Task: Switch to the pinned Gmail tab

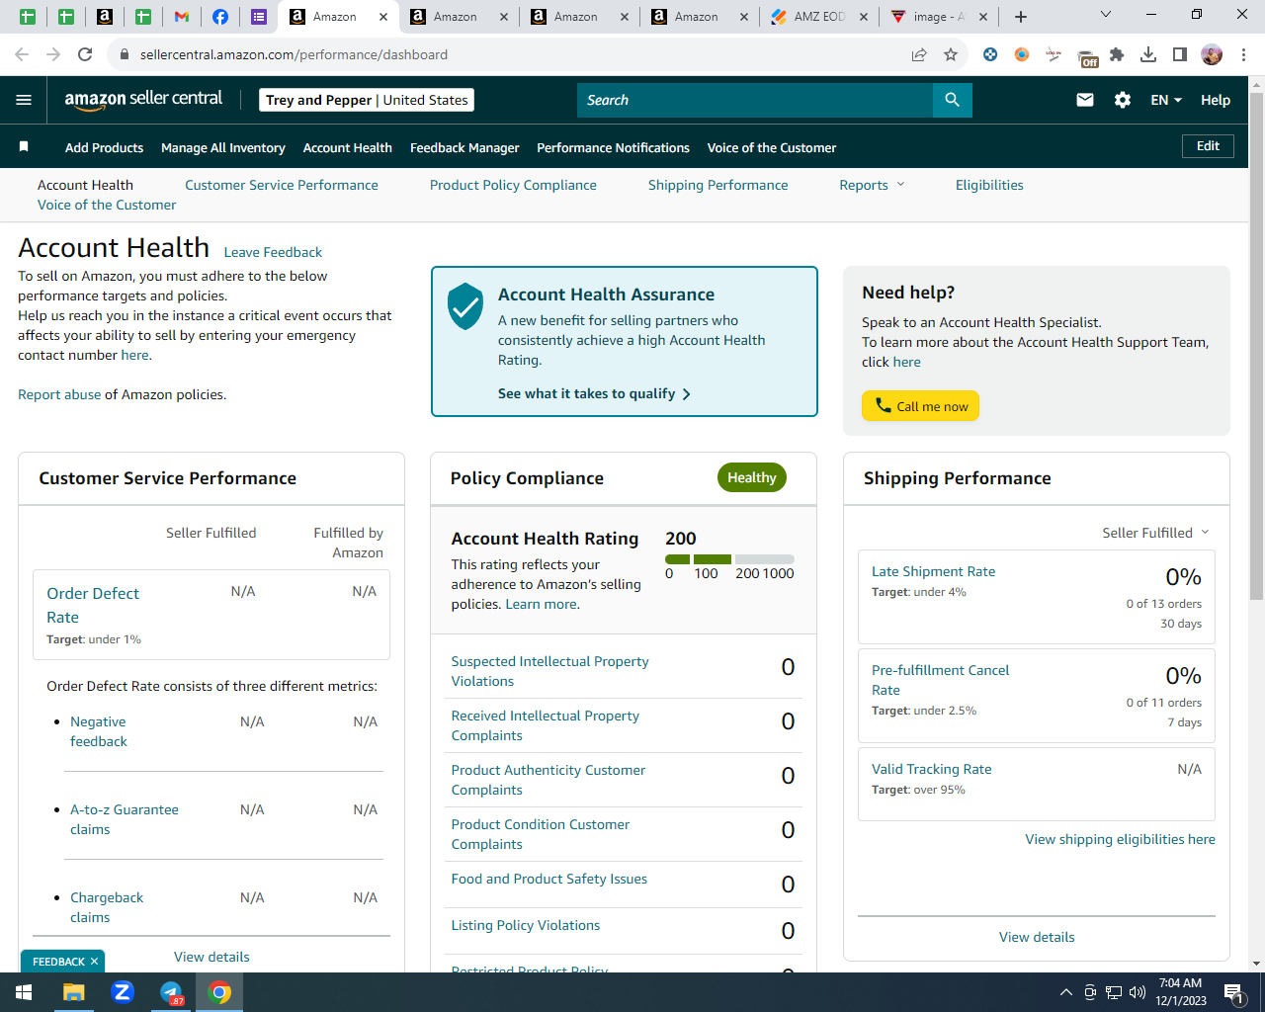Action: pyautogui.click(x=182, y=17)
